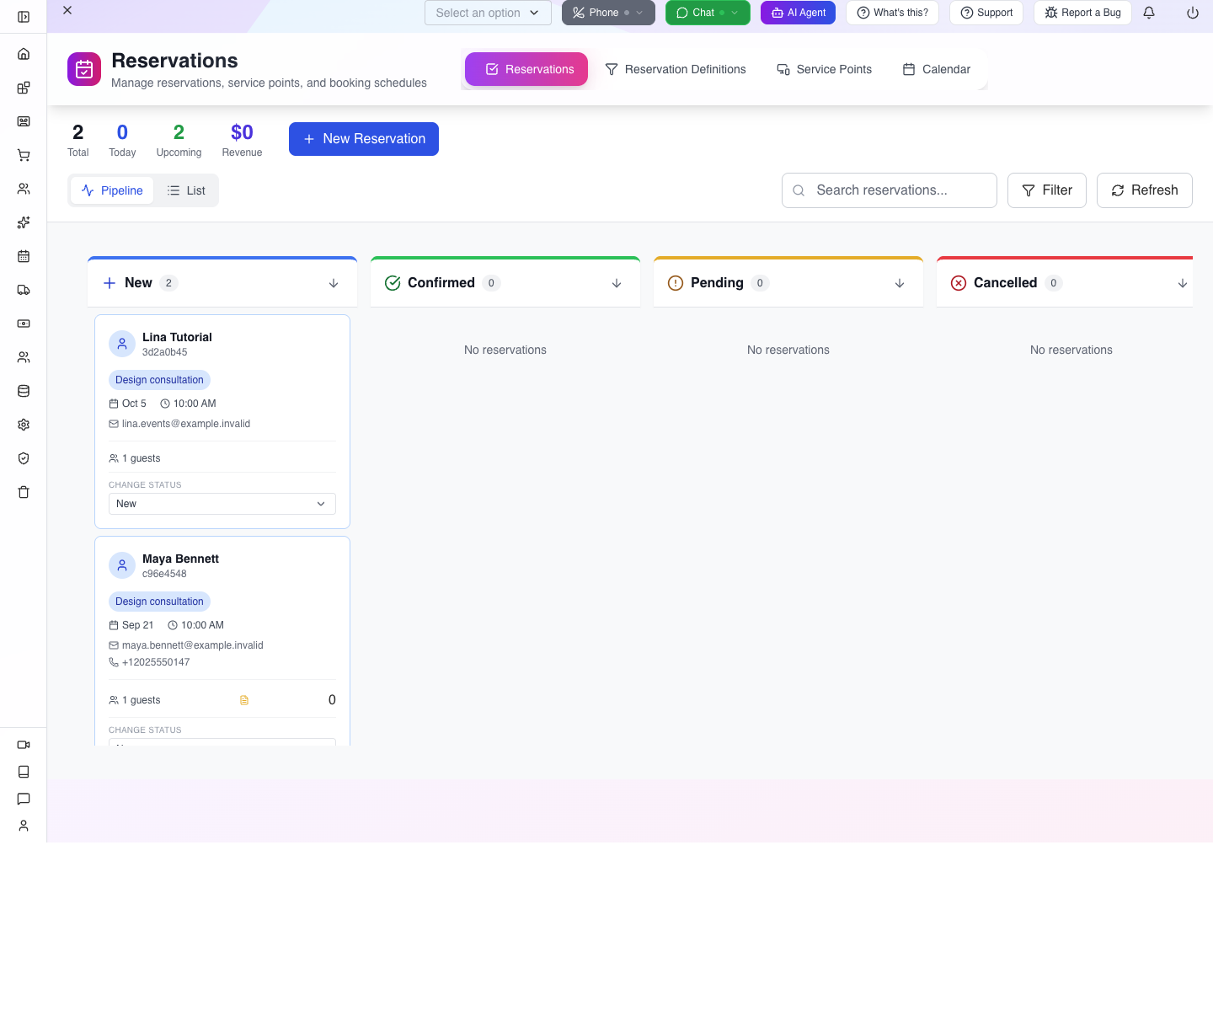The height and width of the screenshot is (1011, 1213).
Task: Click the sparkles AI sidebar icon
Action: pos(24,222)
